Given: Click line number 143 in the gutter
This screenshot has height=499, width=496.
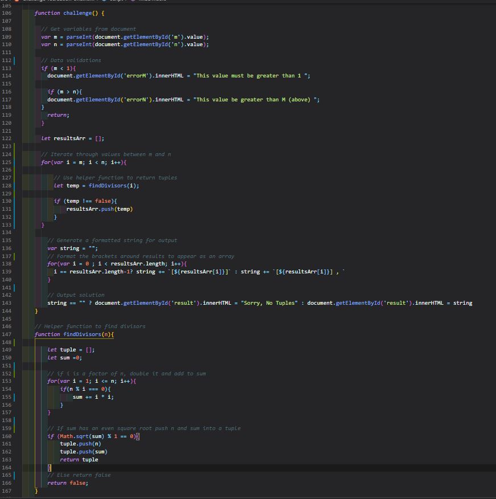Looking at the screenshot, I should tap(6, 303).
